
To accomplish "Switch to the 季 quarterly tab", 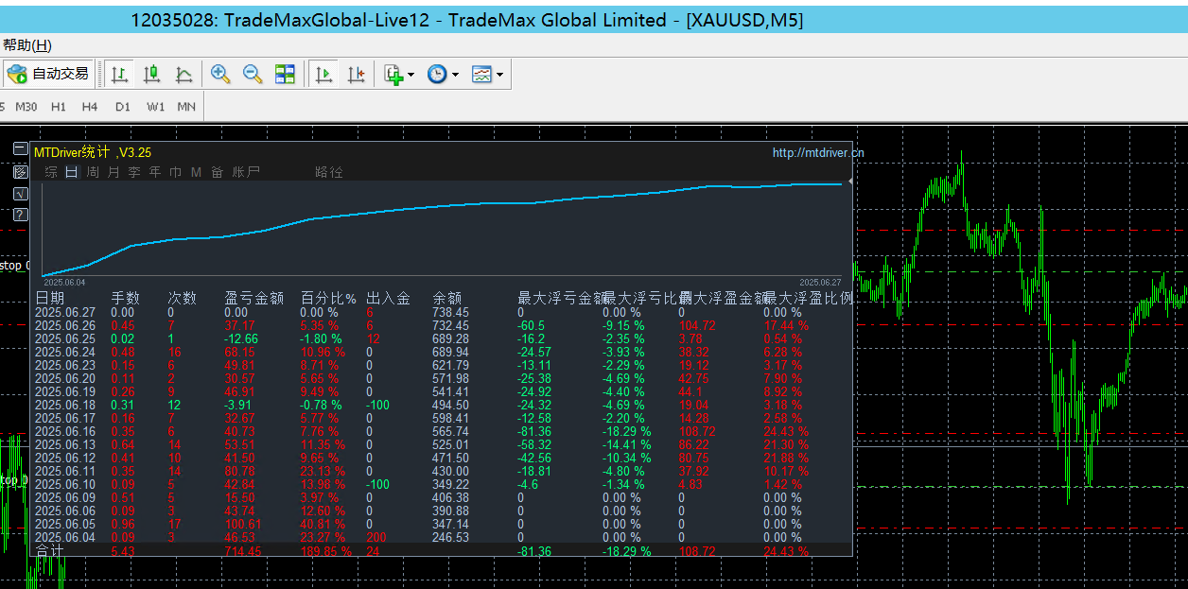I will point(134,172).
